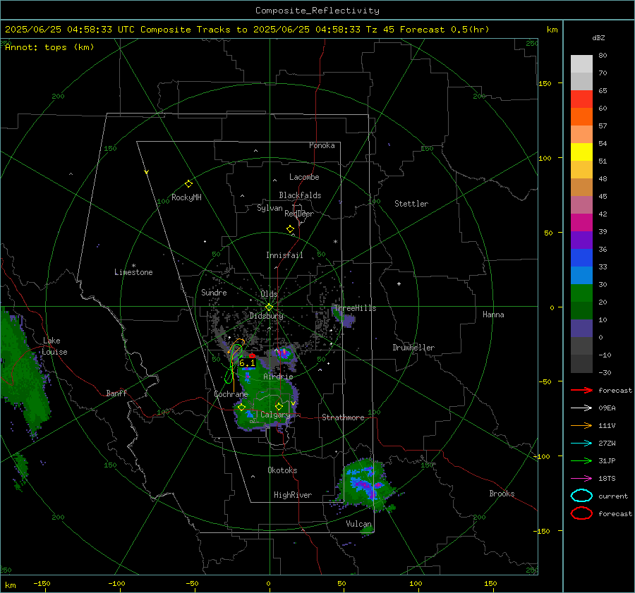This screenshot has height=593, width=635.
Task: Click the orange 111V arrow in the legend
Action: (x=581, y=425)
